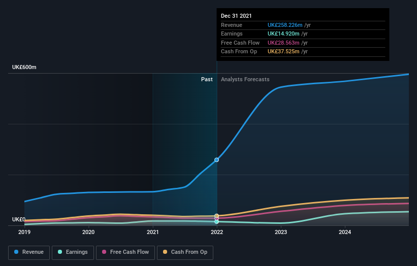Click the UK£14.920m earnings value
This screenshot has height=266, width=417.
pyautogui.click(x=283, y=34)
